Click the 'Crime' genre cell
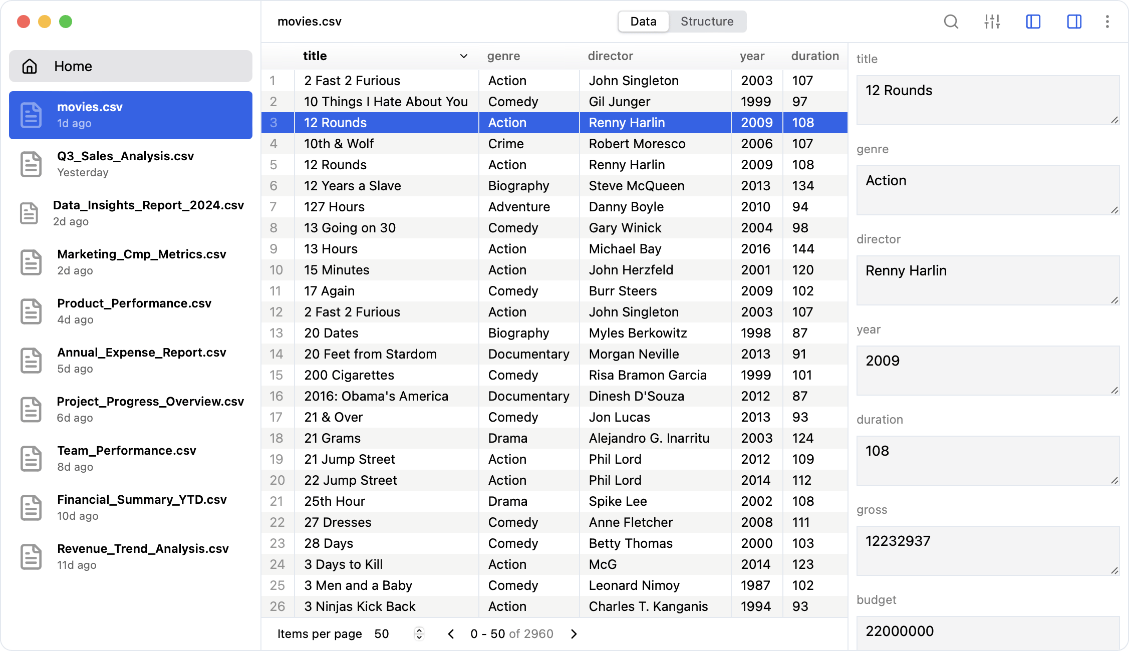This screenshot has width=1129, height=651. click(529, 144)
